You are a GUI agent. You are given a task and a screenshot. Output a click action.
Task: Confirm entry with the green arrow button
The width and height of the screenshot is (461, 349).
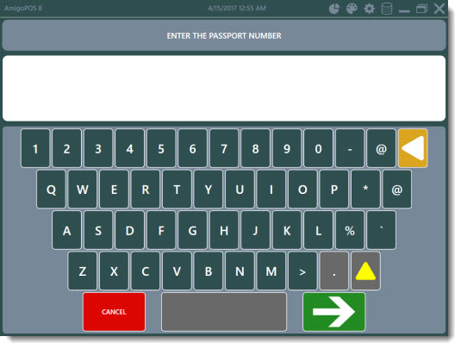[334, 312]
